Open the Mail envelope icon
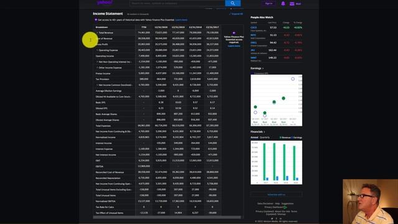 coord(292,4)
